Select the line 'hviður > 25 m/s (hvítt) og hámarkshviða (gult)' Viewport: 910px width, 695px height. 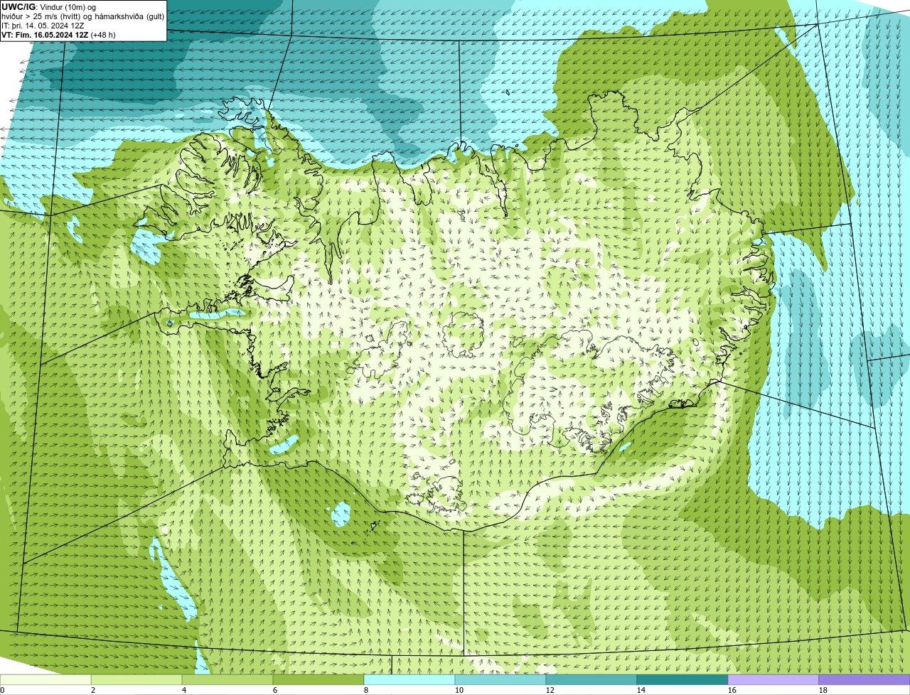pos(83,16)
